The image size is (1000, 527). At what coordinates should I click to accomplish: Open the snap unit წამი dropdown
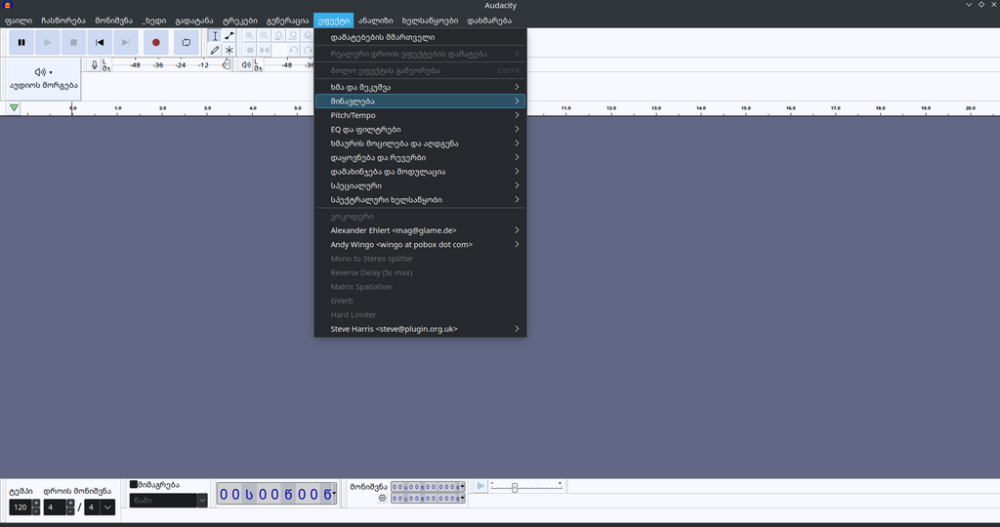tap(168, 501)
